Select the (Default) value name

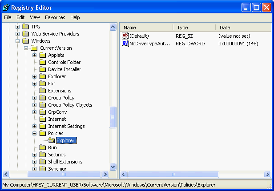139,36
